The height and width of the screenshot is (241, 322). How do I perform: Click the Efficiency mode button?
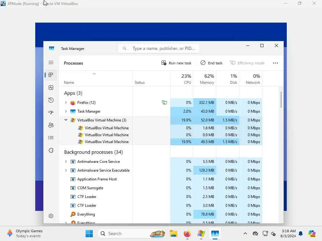point(247,63)
